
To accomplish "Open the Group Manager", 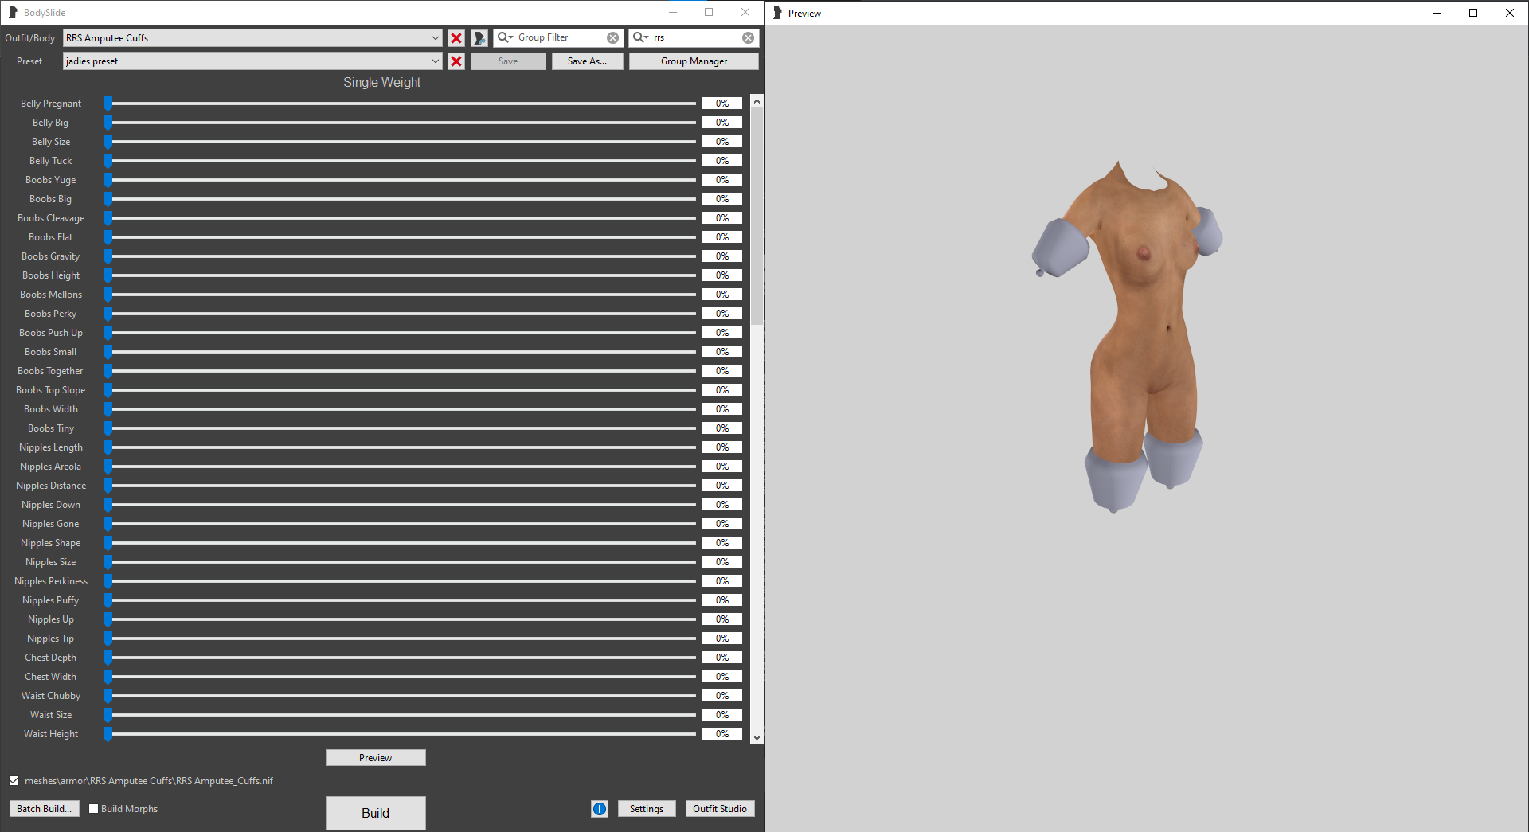I will [x=694, y=61].
